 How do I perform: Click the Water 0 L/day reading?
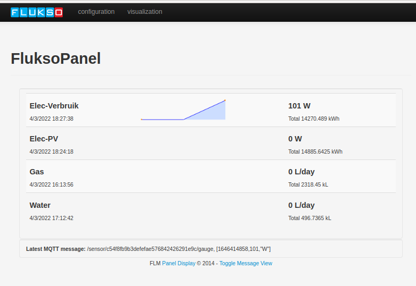click(301, 205)
